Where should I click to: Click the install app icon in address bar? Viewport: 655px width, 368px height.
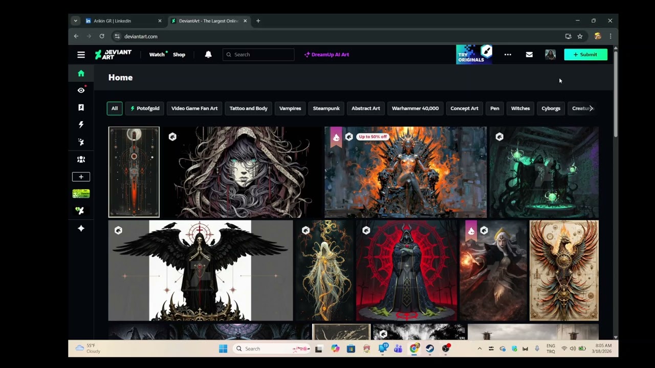tap(568, 36)
